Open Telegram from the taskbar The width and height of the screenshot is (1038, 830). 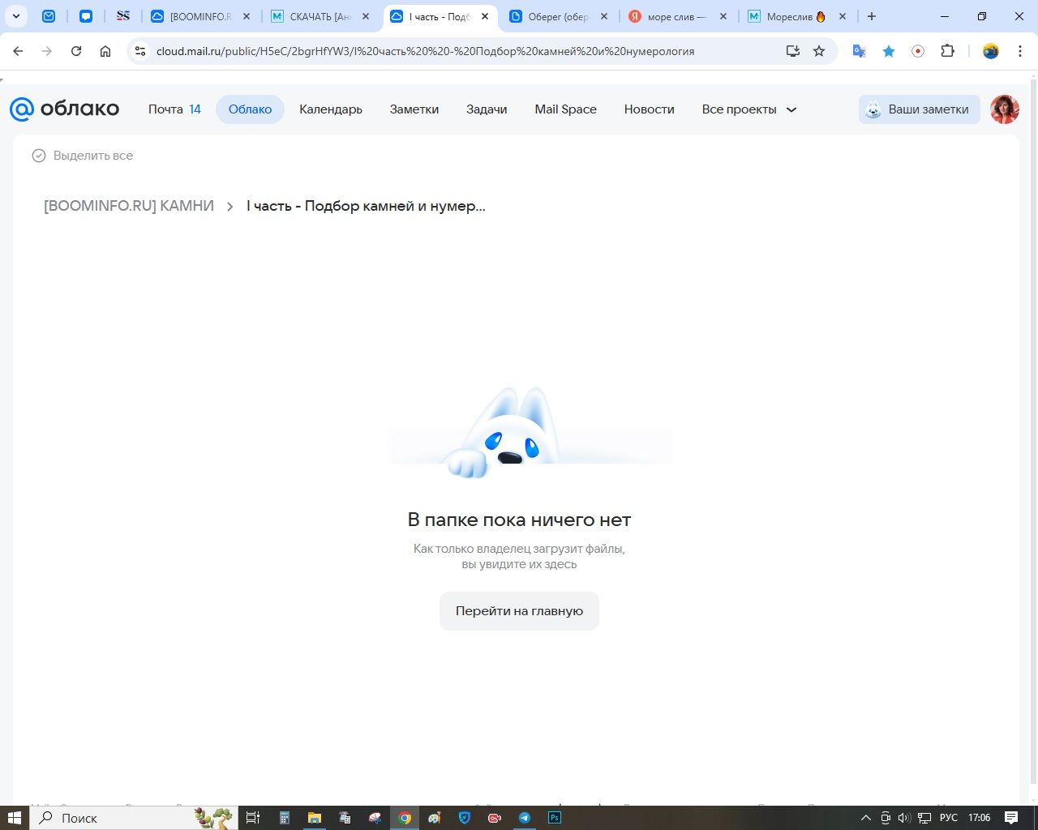coord(525,818)
